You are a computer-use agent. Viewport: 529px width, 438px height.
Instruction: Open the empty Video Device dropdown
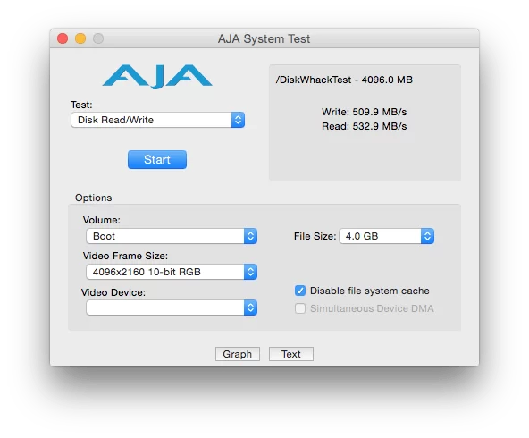tap(172, 307)
